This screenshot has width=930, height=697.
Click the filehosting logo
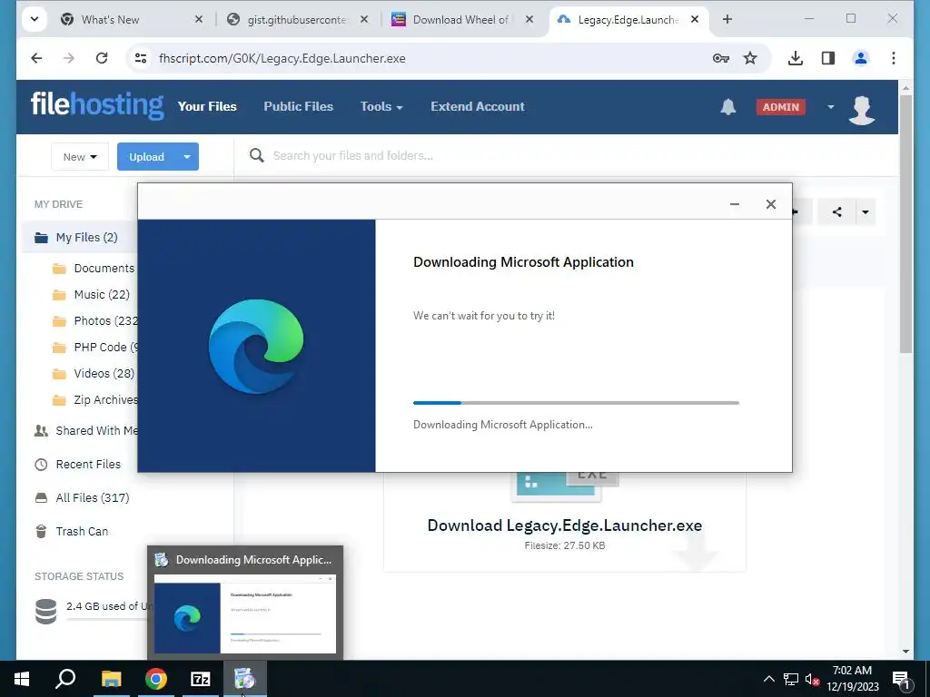[97, 105]
